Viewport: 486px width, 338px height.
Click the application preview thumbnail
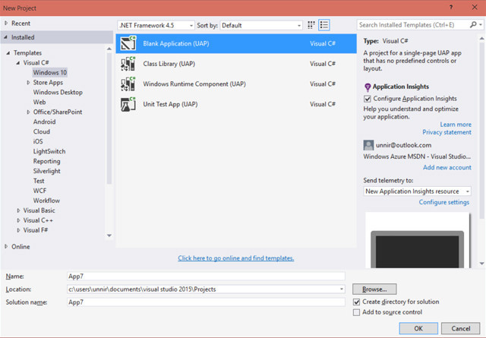click(x=417, y=240)
